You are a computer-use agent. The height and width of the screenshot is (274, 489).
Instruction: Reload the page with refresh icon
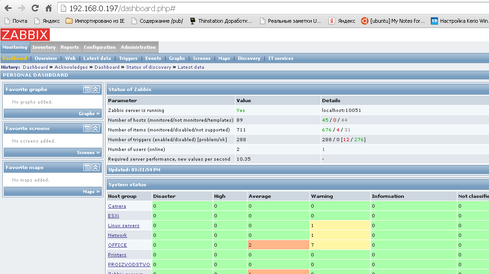[35, 8]
